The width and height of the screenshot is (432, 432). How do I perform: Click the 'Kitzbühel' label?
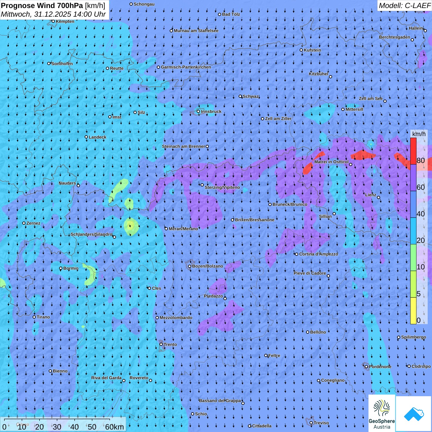318,74
